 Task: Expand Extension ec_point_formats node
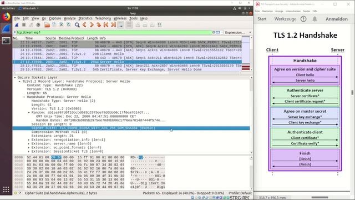coord(29,148)
